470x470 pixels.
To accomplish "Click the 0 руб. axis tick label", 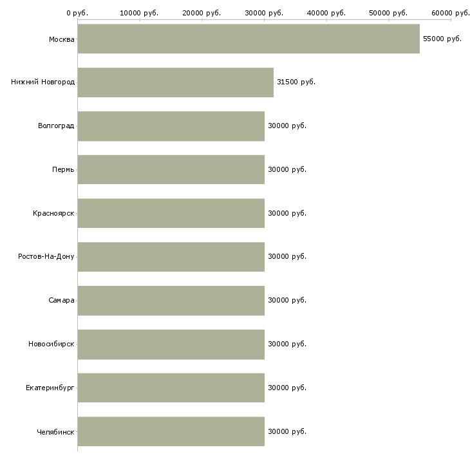I will [x=77, y=13].
